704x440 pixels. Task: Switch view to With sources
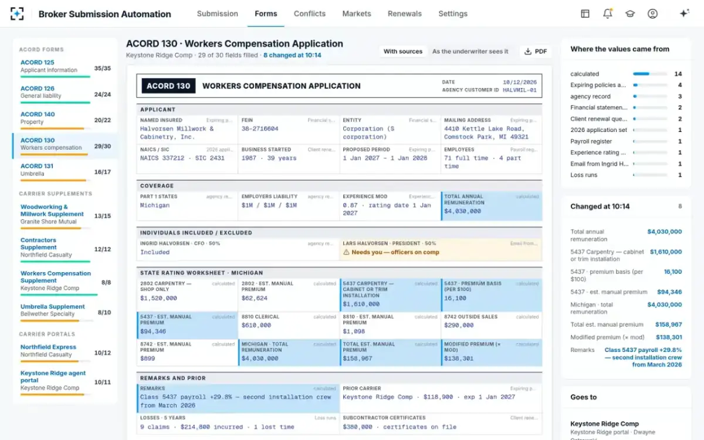[x=403, y=52]
